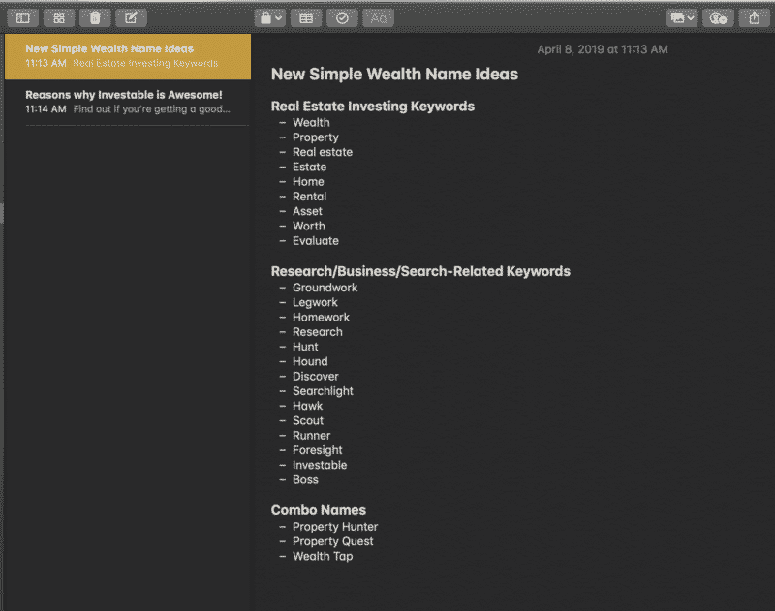
Task: Click the Research list item
Action: 318,332
